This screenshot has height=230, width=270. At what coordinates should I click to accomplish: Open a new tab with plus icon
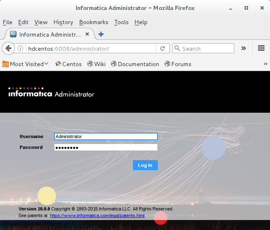pos(101,34)
